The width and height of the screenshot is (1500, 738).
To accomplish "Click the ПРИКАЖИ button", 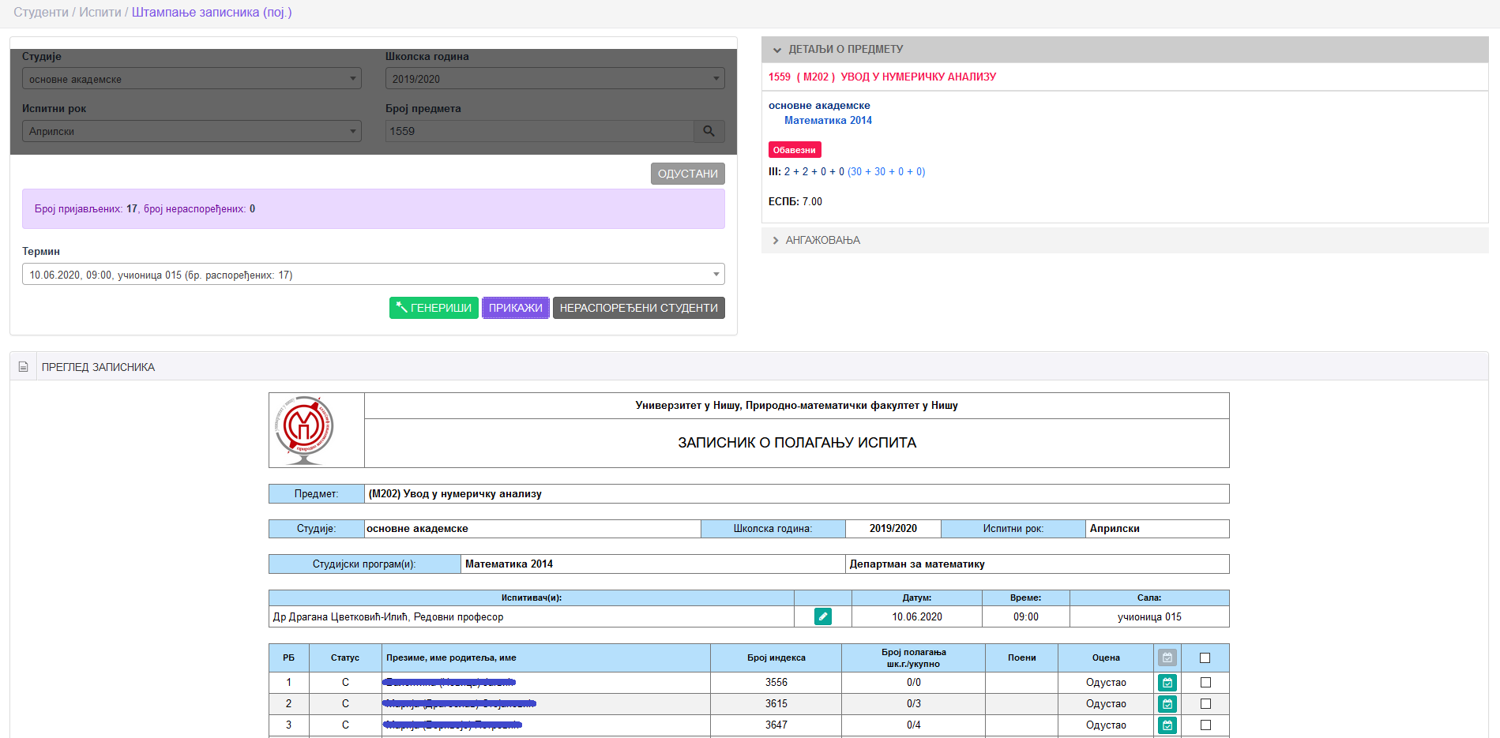I will 515,308.
